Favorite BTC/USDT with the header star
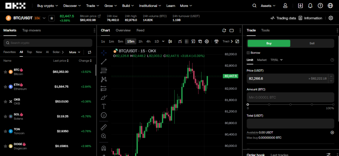 52,18
